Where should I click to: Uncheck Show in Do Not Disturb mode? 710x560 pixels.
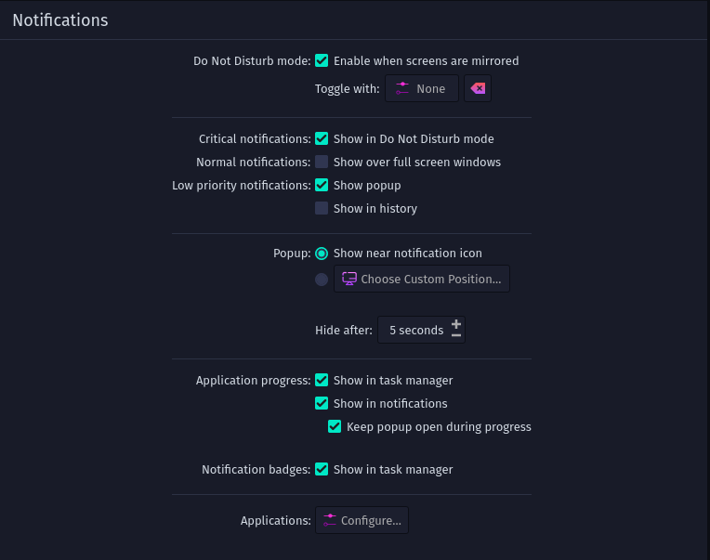pos(322,138)
